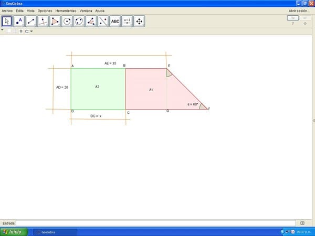The height and width of the screenshot is (236, 315).
Task: Select the Move Graphics View tool
Action: coord(139,22)
